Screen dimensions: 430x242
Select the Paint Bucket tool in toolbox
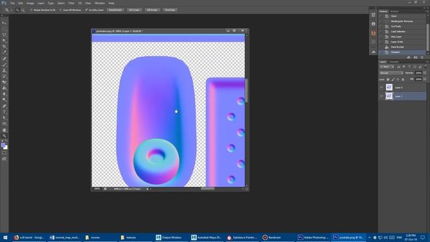[x=4, y=88]
